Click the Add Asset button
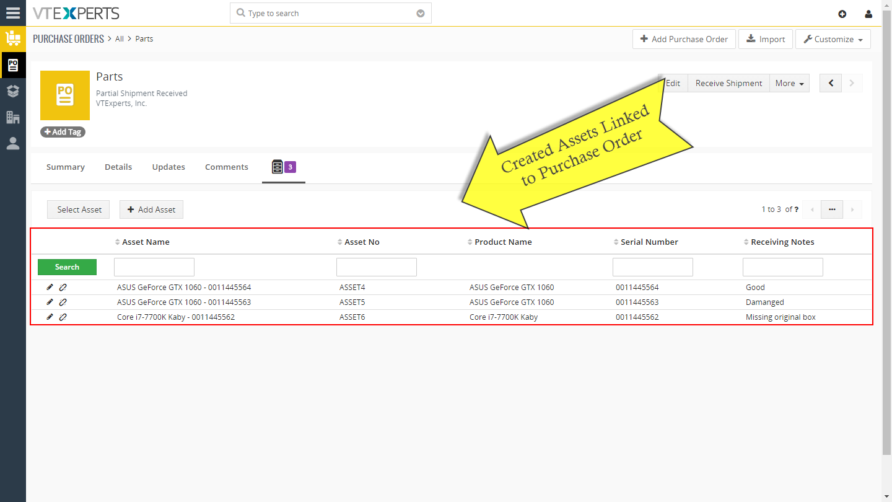The height and width of the screenshot is (502, 892). coord(151,209)
